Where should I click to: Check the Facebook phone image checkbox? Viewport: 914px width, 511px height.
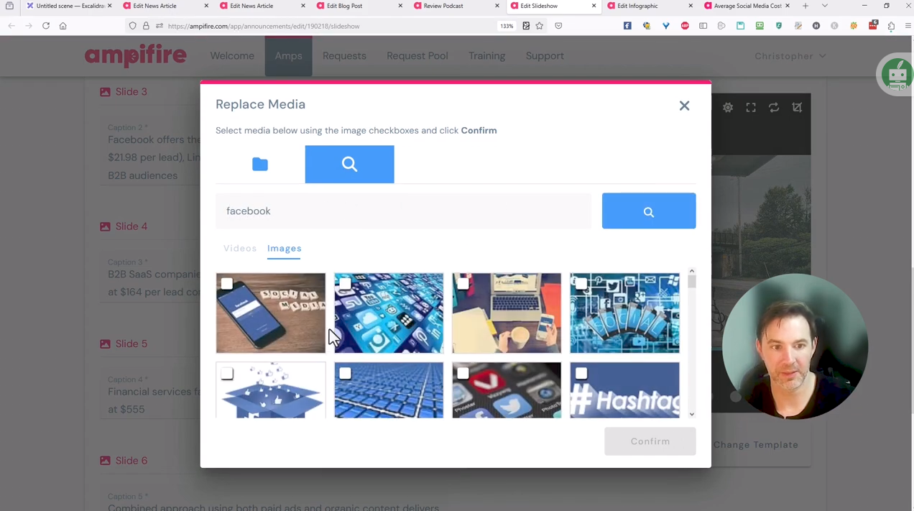point(227,284)
